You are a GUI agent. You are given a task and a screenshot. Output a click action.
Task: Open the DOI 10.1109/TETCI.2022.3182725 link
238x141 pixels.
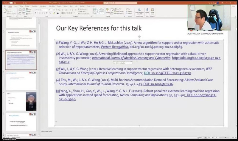click(167, 73)
